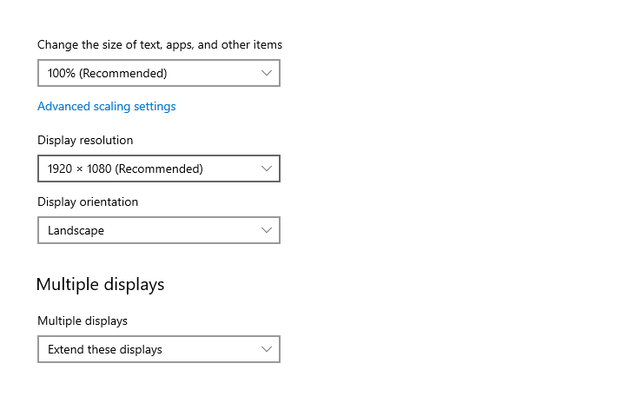Open the 100% (Recommended) scaling dropdown
The image size is (628, 403).
pos(159,73)
